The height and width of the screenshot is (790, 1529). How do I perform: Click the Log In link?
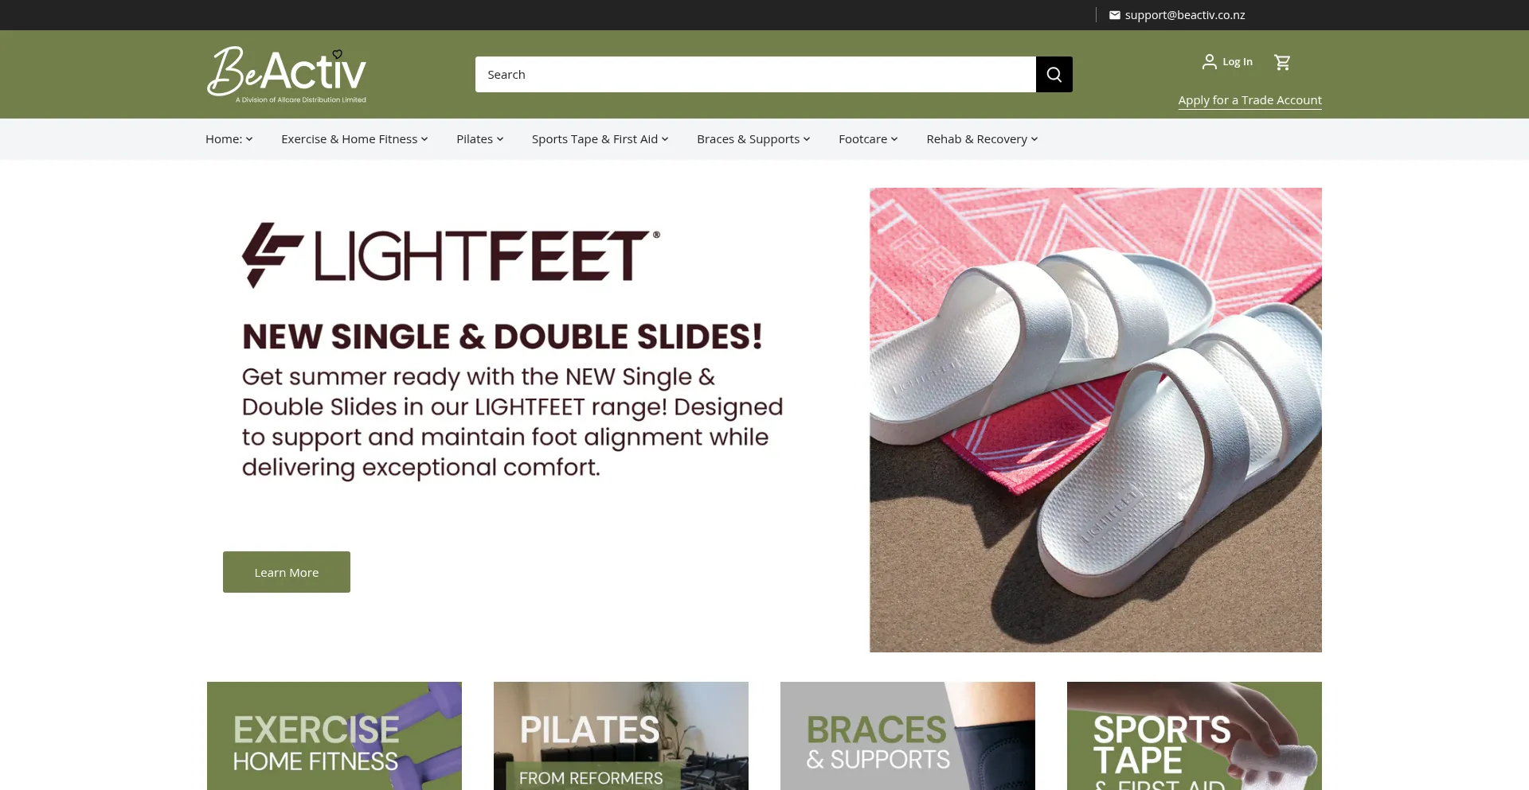[x=1238, y=62]
